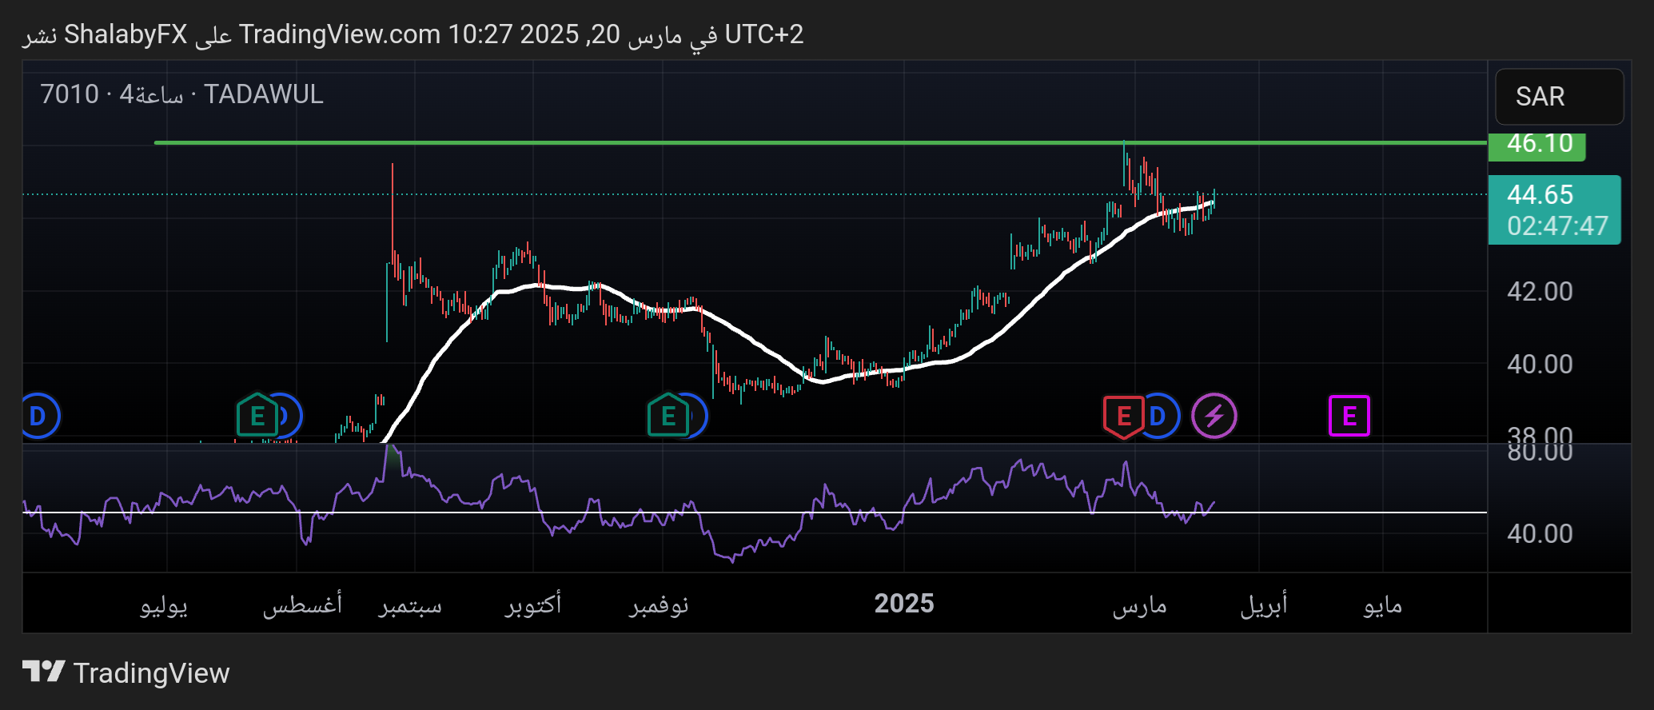
Task: Click the TradingView logo at the bottom
Action: coord(126,672)
